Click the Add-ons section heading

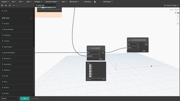point(6,18)
